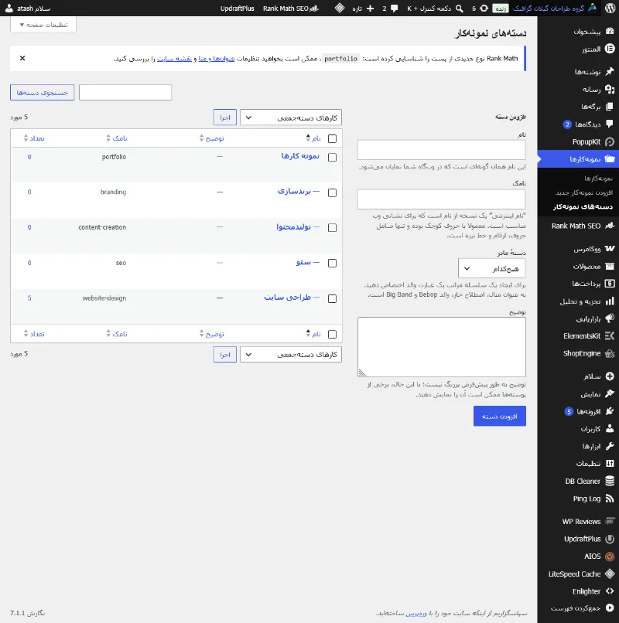
Task: Click the blue add category button
Action: click(x=500, y=416)
